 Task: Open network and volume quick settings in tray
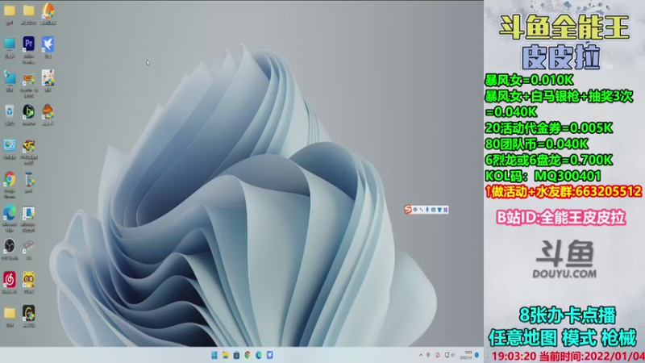tap(450, 355)
